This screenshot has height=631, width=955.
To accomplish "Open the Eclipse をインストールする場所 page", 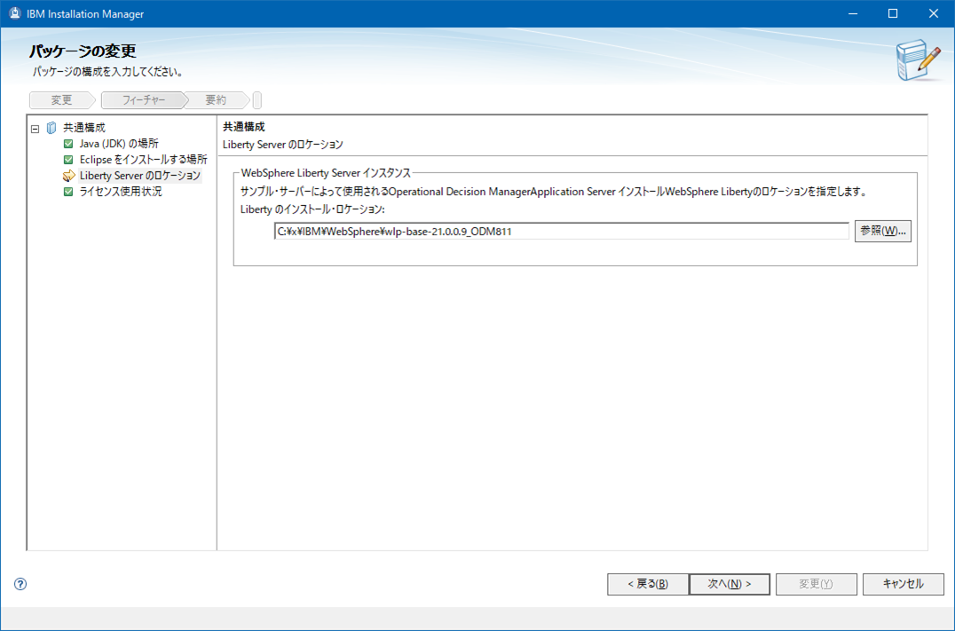I will click(143, 160).
